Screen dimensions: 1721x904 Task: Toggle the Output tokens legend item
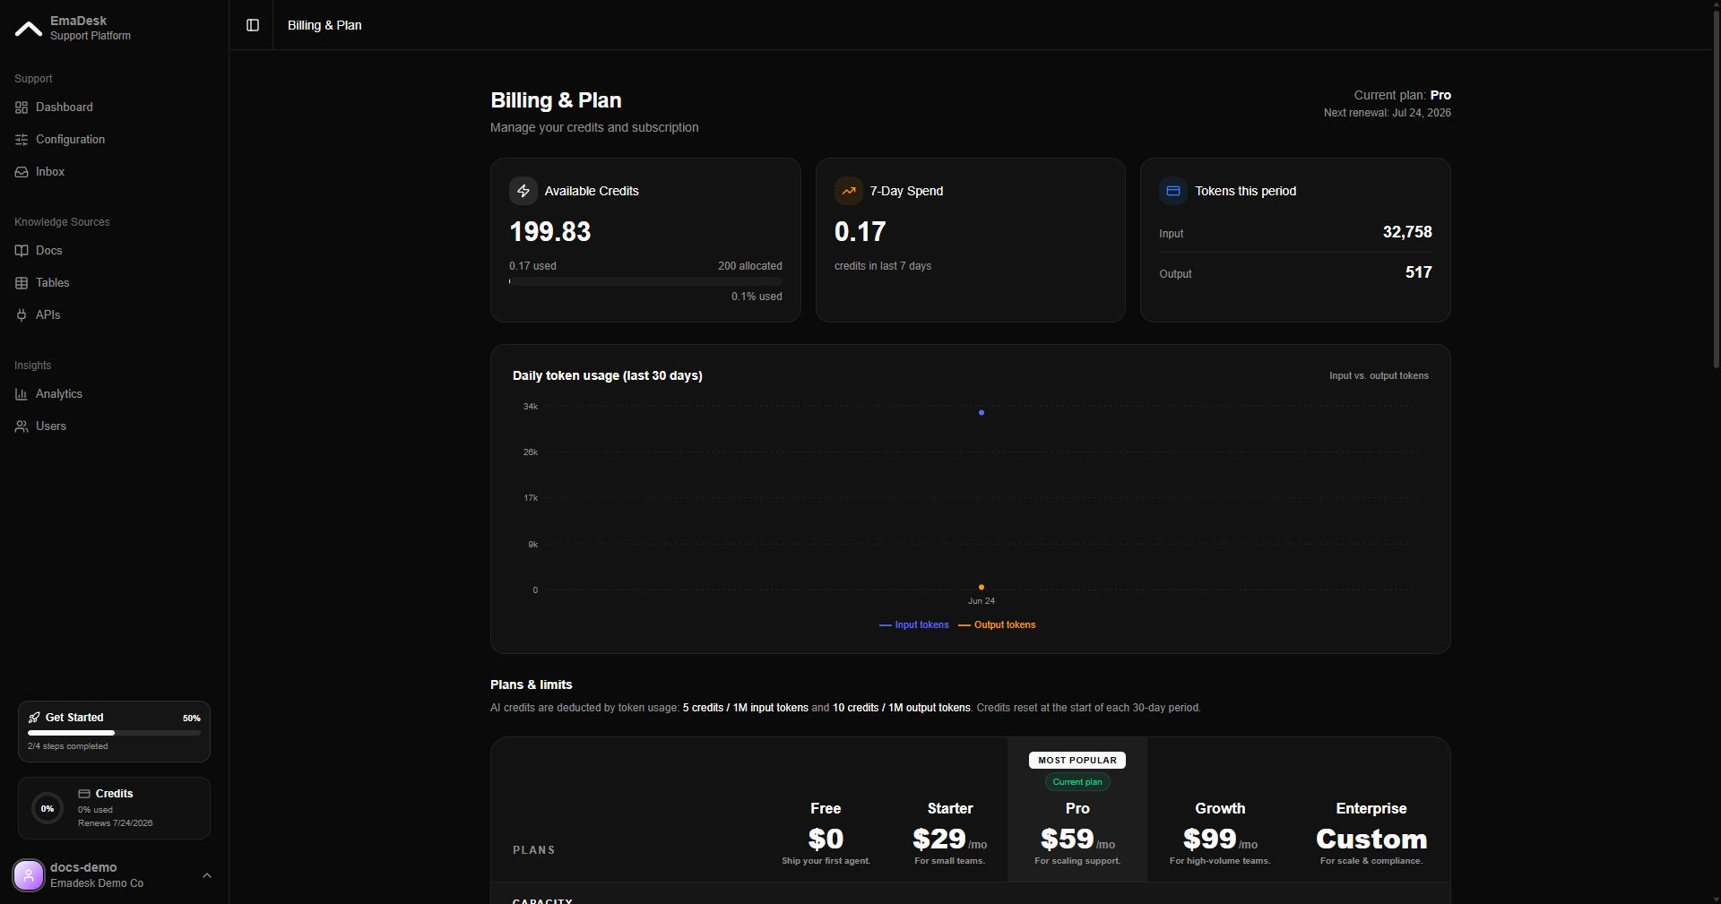click(997, 625)
